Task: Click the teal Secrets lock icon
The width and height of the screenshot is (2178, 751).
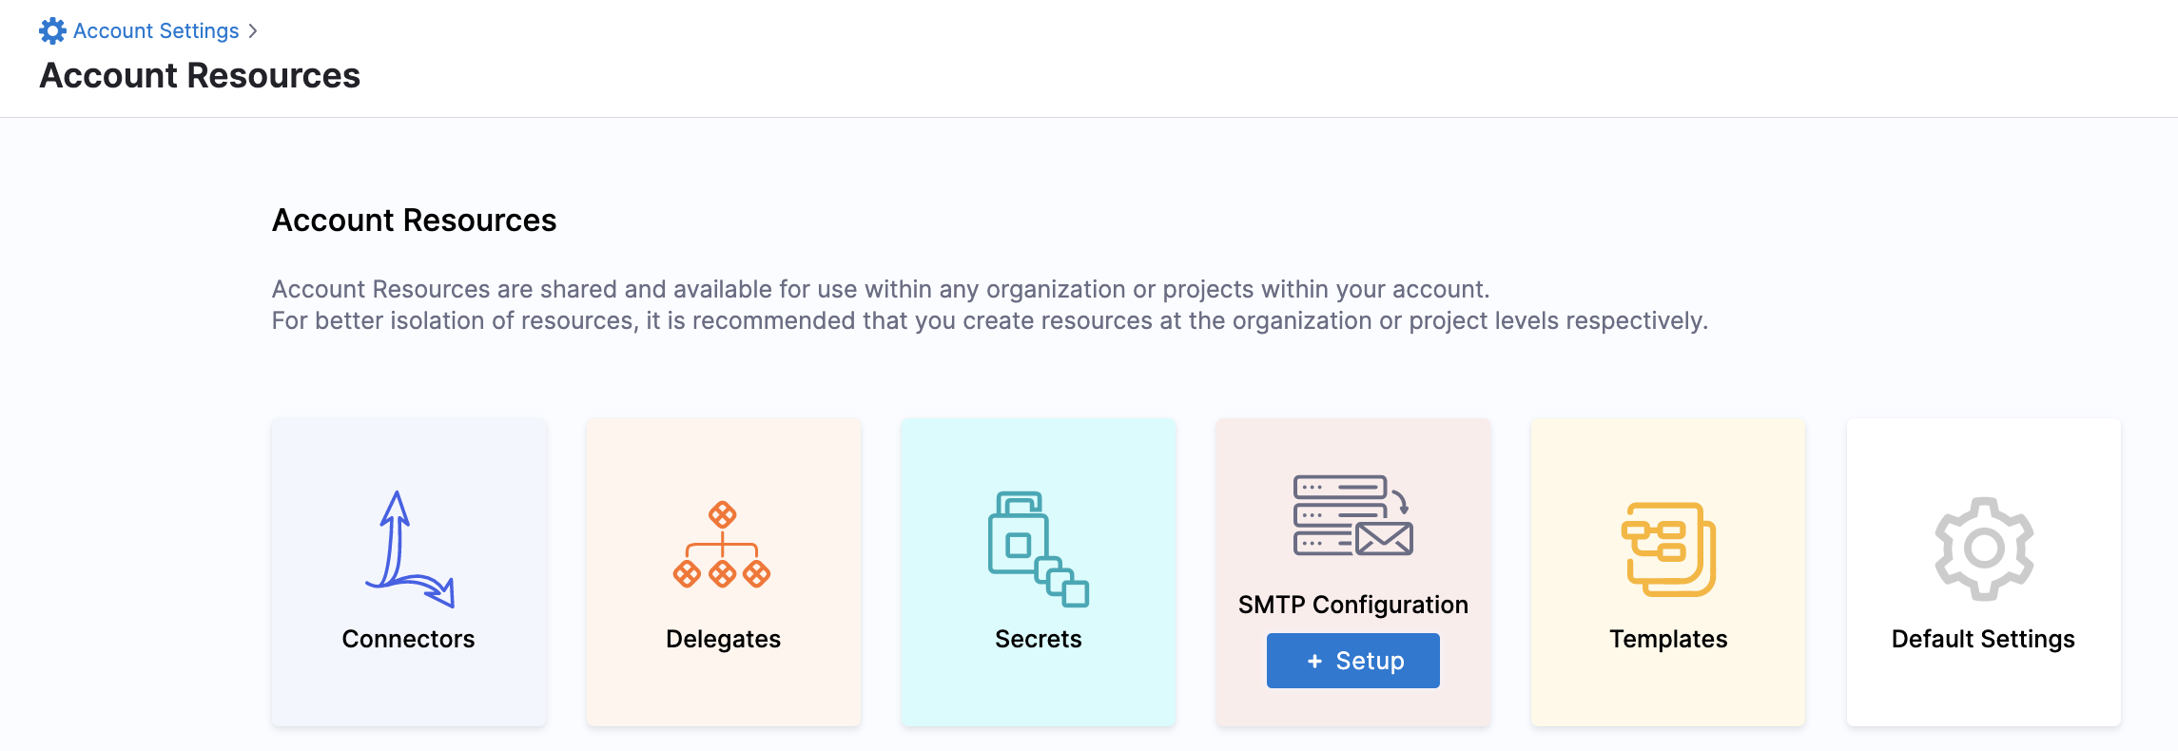Action: (1038, 549)
